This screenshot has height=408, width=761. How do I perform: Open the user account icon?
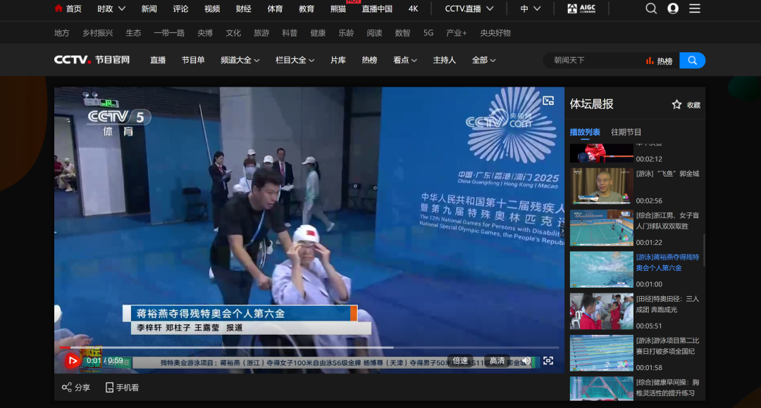673,8
